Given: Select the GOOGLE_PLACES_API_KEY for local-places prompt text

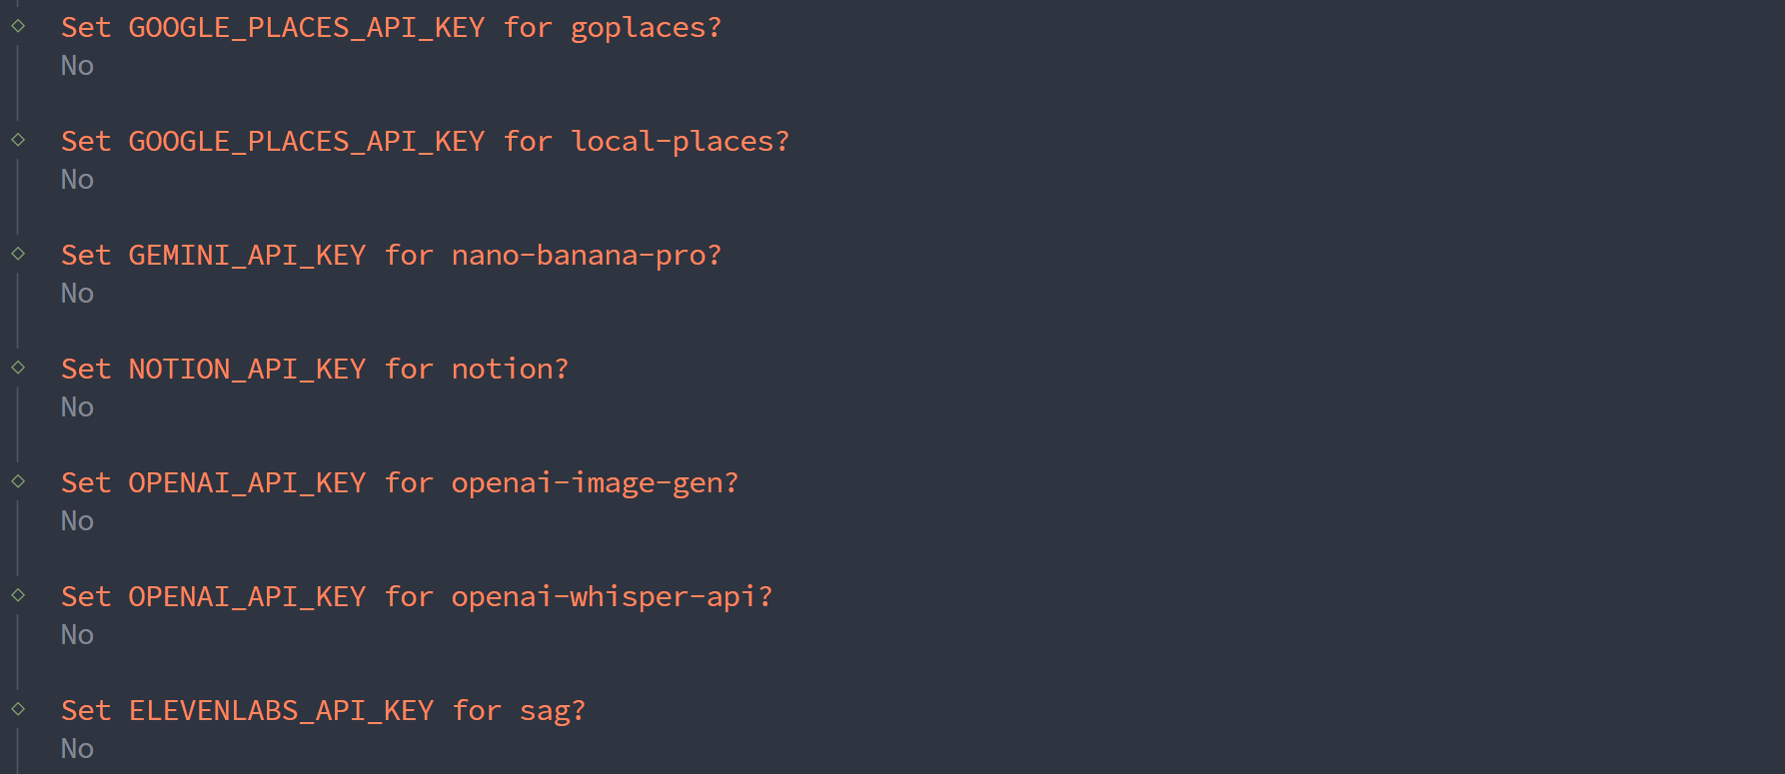Looking at the screenshot, I should click(x=425, y=142).
